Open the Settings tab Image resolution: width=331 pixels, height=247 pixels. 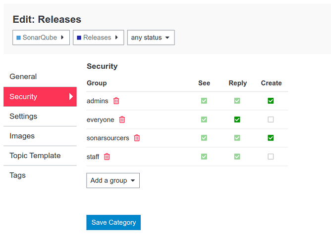coord(40,117)
